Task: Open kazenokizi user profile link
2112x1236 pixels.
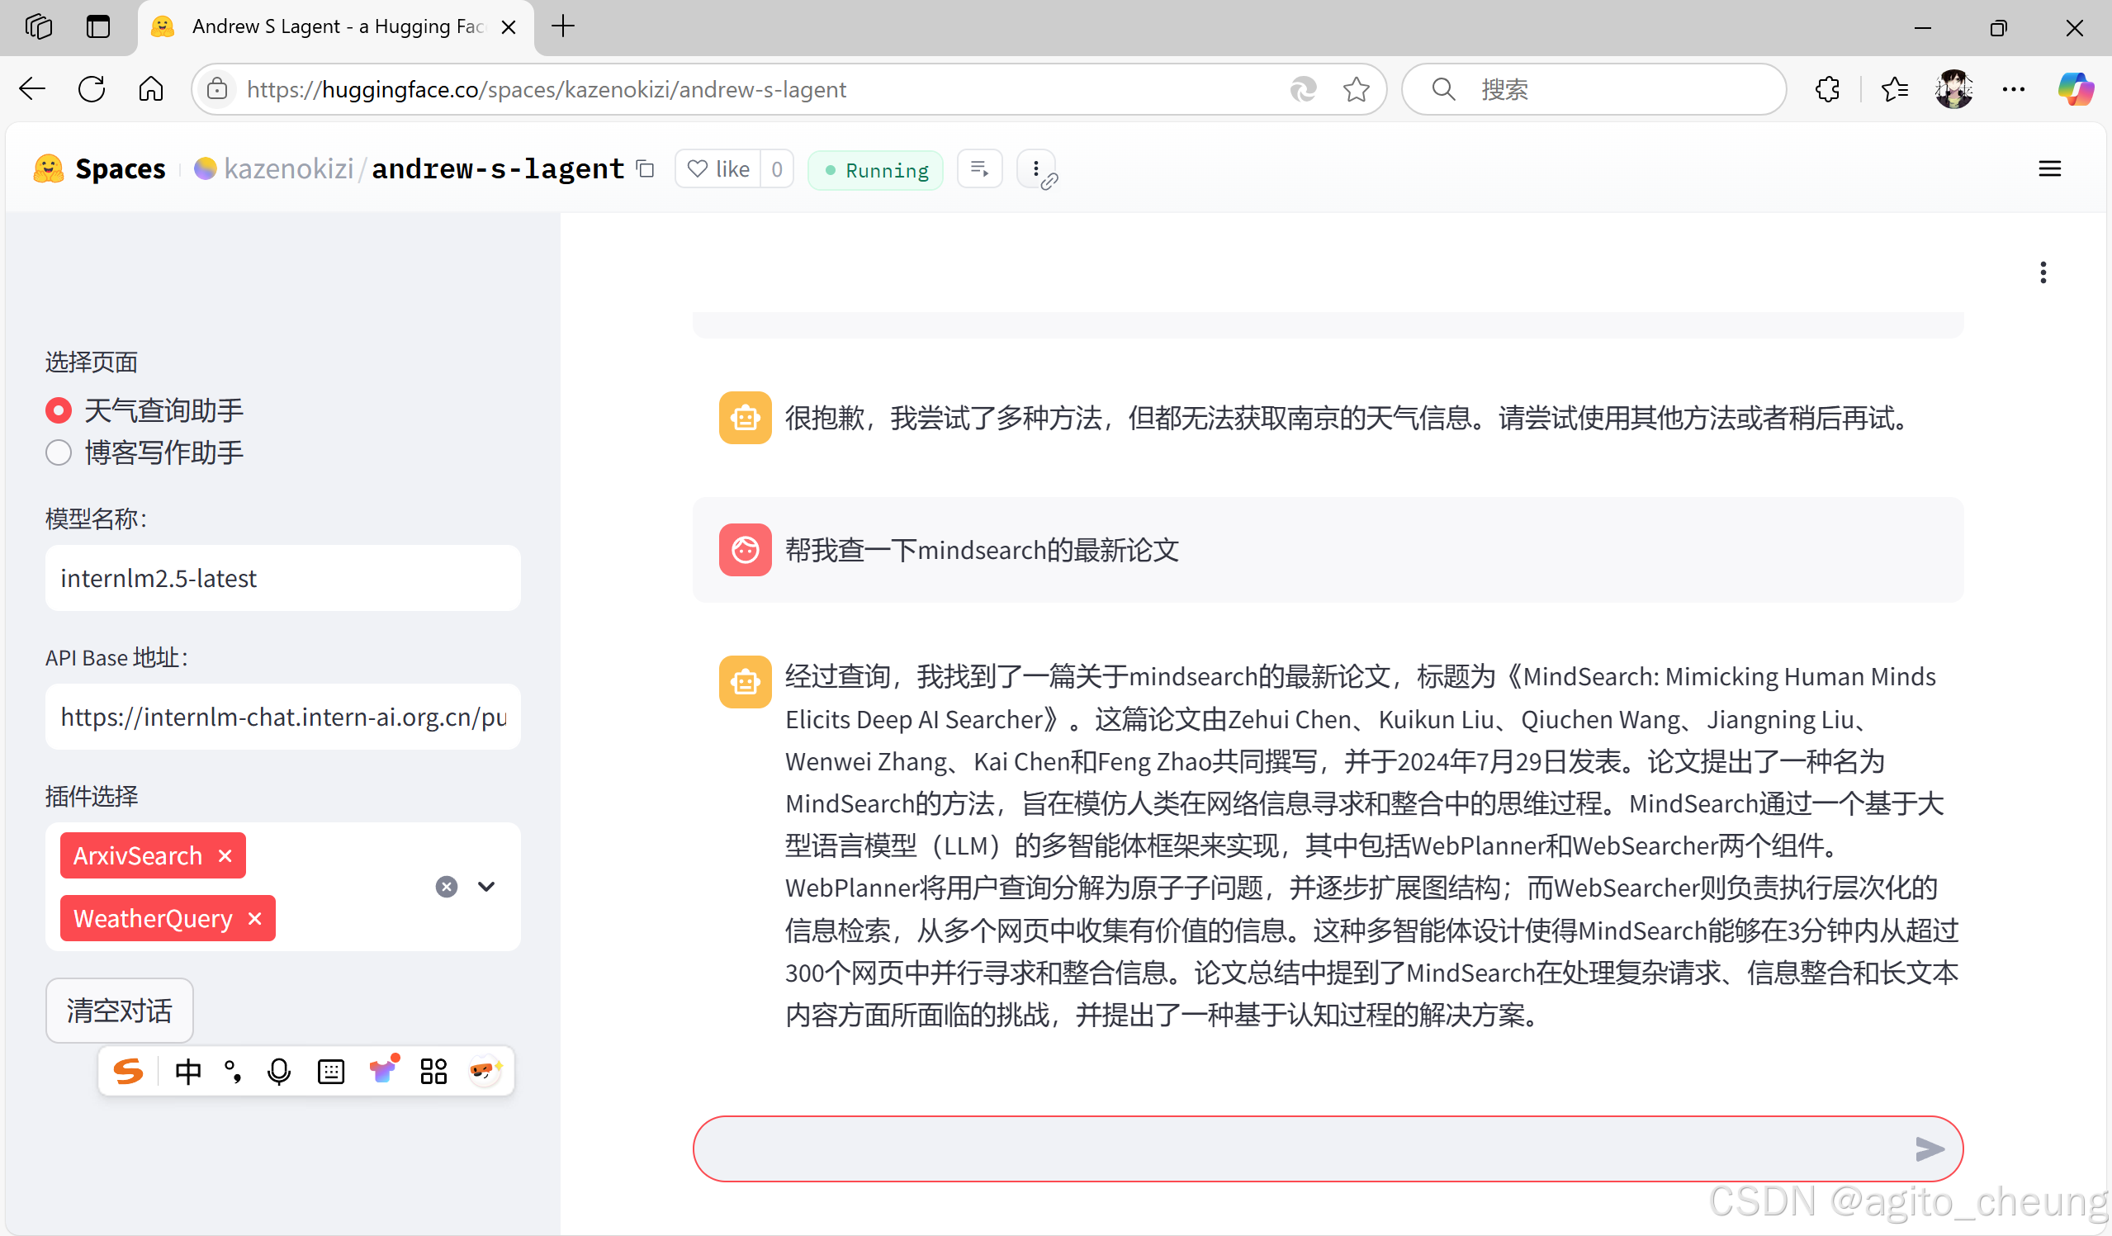Action: (288, 169)
